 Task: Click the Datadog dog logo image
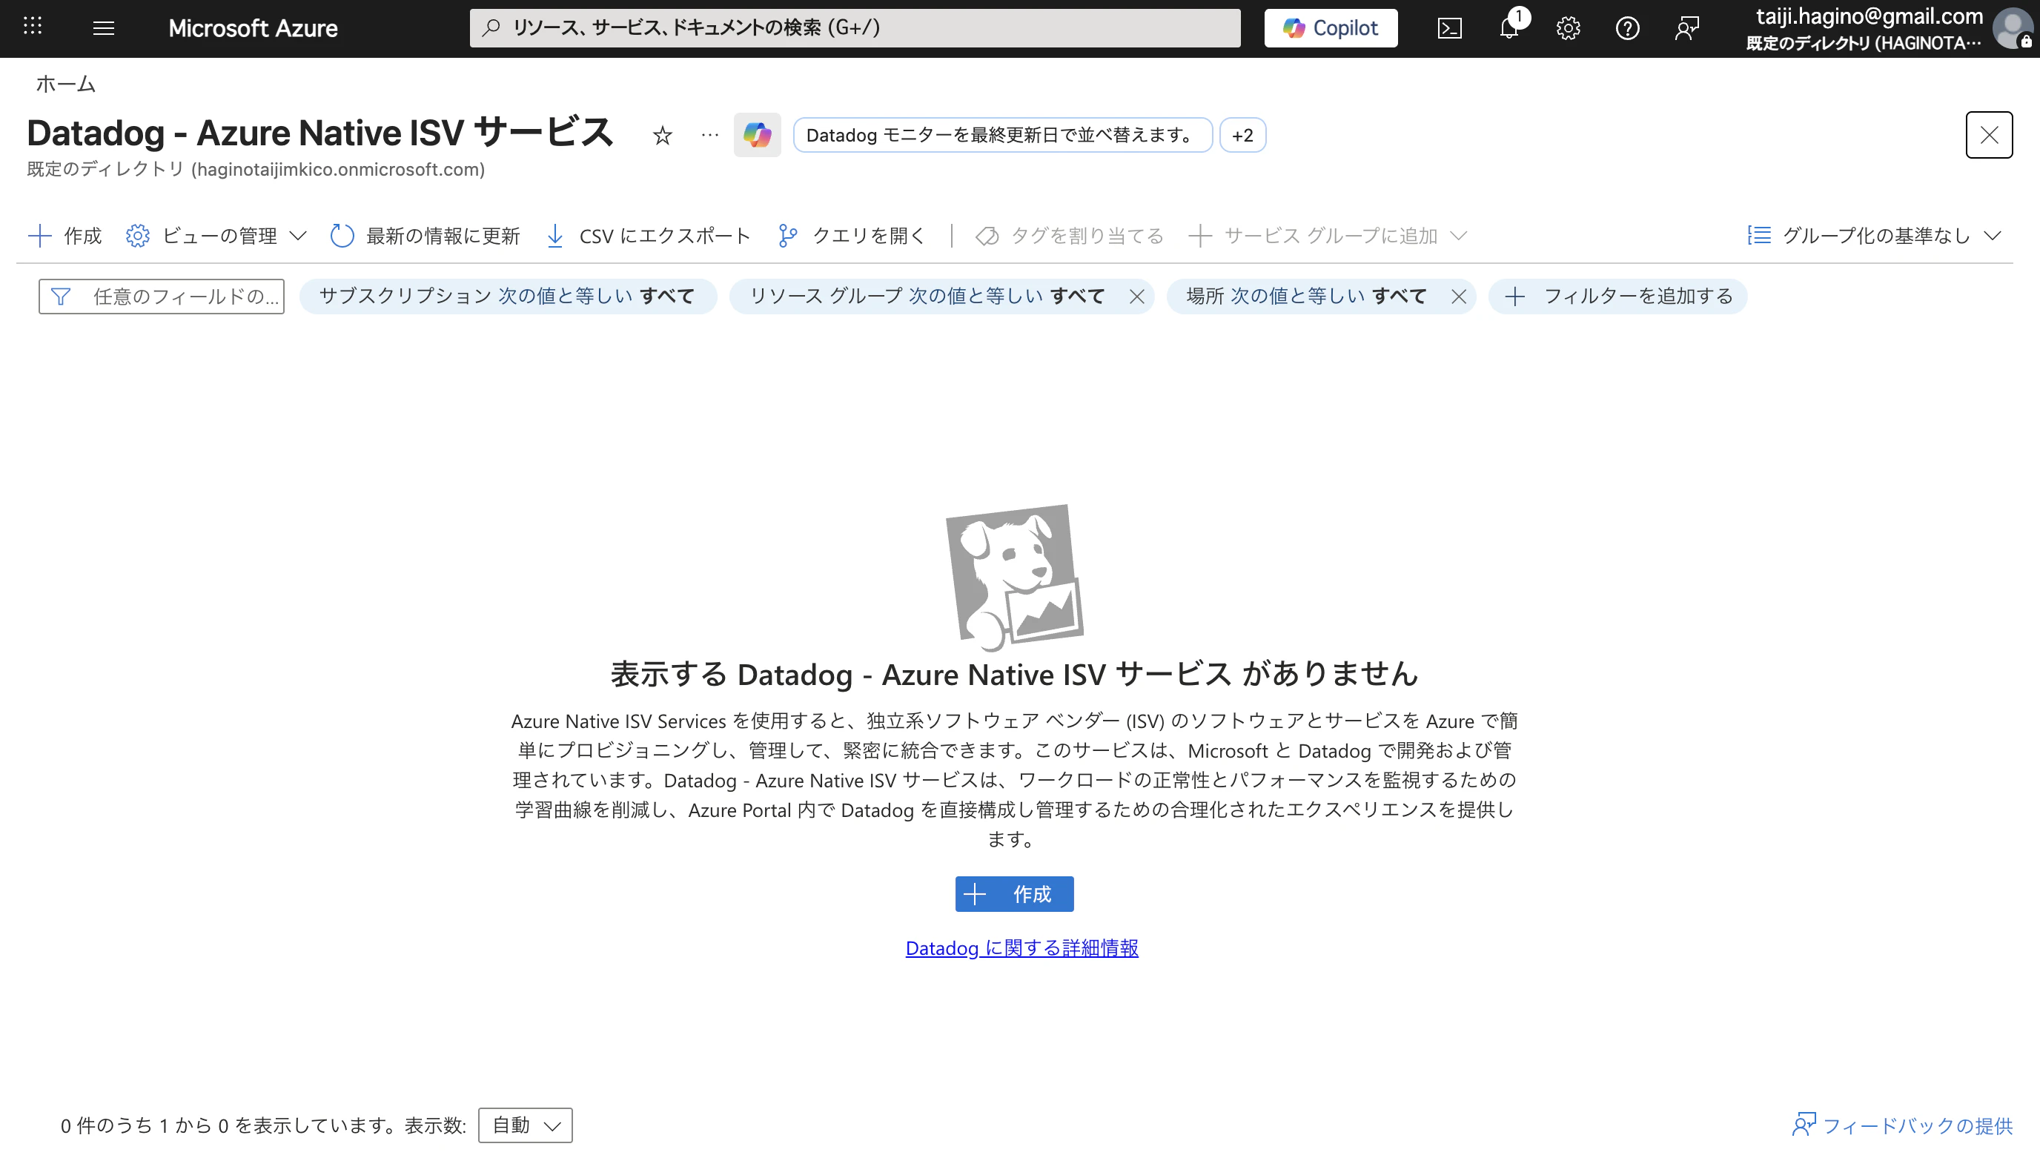[1014, 577]
